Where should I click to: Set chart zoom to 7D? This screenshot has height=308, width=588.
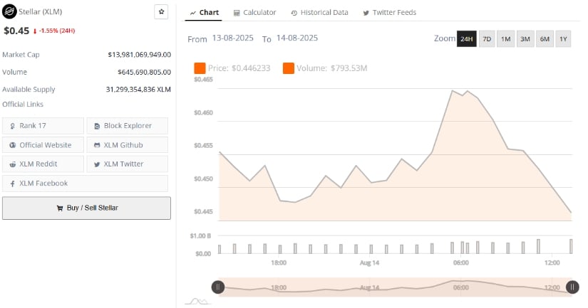coord(487,39)
